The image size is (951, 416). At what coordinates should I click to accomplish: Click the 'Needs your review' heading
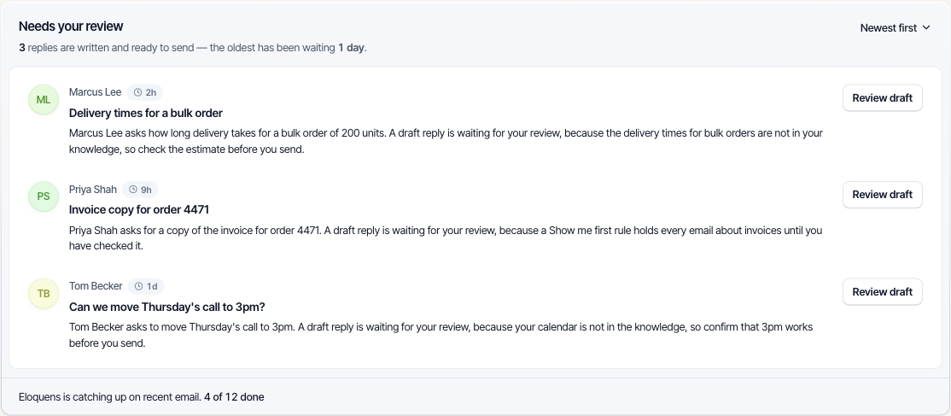click(71, 26)
